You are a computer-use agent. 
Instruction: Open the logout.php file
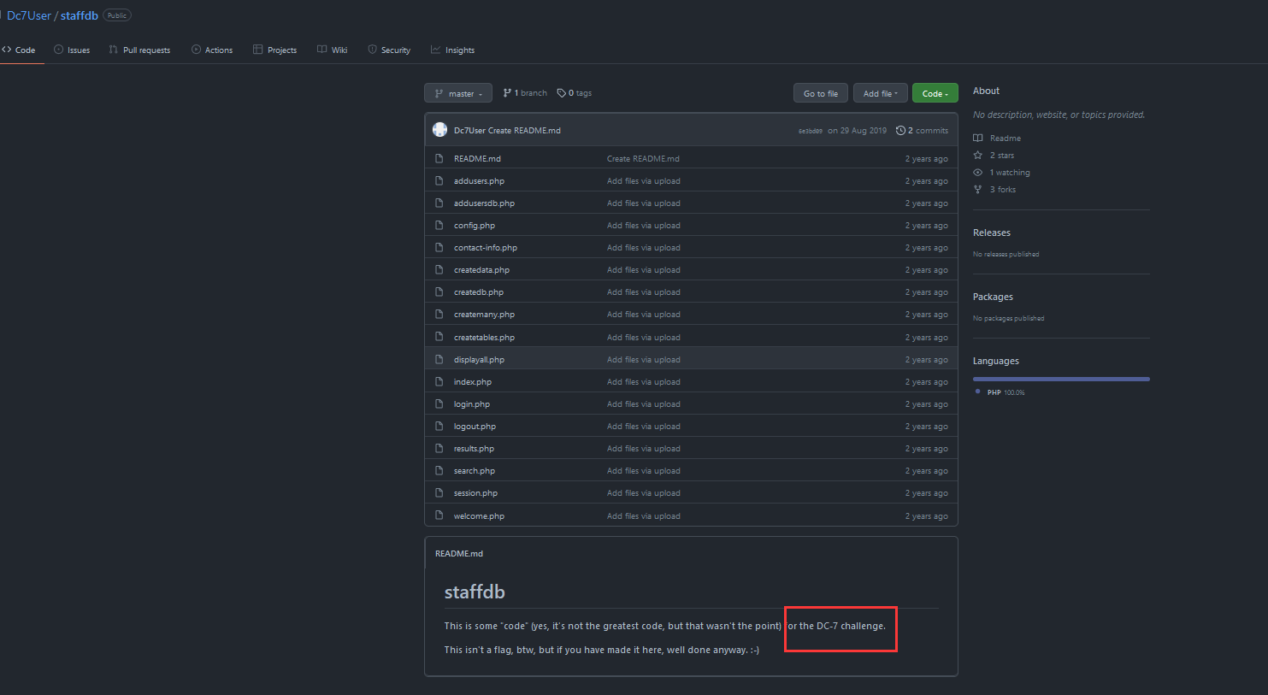pos(475,427)
